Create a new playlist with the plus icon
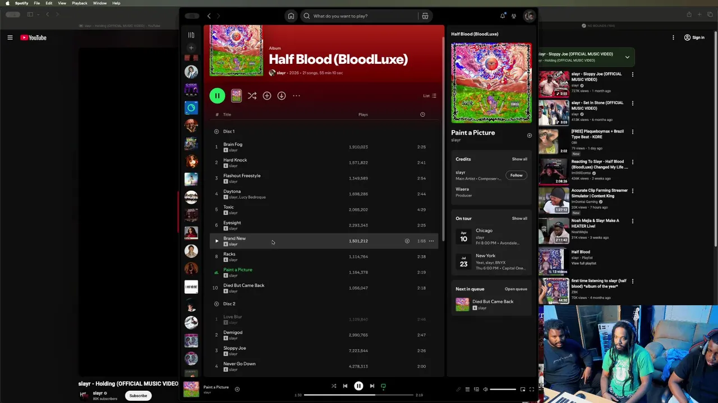Screen dimensions: 718x403 click(x=191, y=48)
